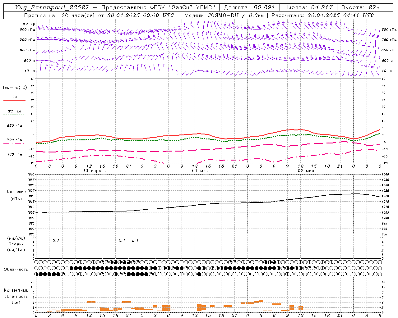
Task: Select the (гПа) pressure unit label
Action: click(16, 199)
